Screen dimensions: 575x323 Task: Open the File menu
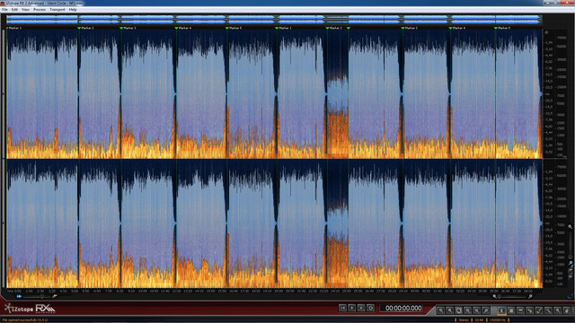tap(4, 10)
